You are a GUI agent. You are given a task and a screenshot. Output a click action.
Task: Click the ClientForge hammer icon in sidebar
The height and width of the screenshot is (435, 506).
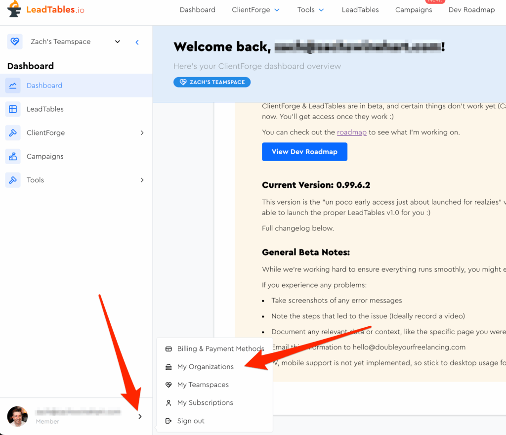click(13, 133)
